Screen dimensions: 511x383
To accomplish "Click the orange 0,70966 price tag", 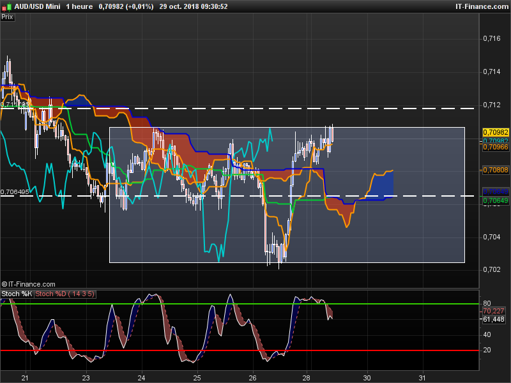I will click(496, 147).
